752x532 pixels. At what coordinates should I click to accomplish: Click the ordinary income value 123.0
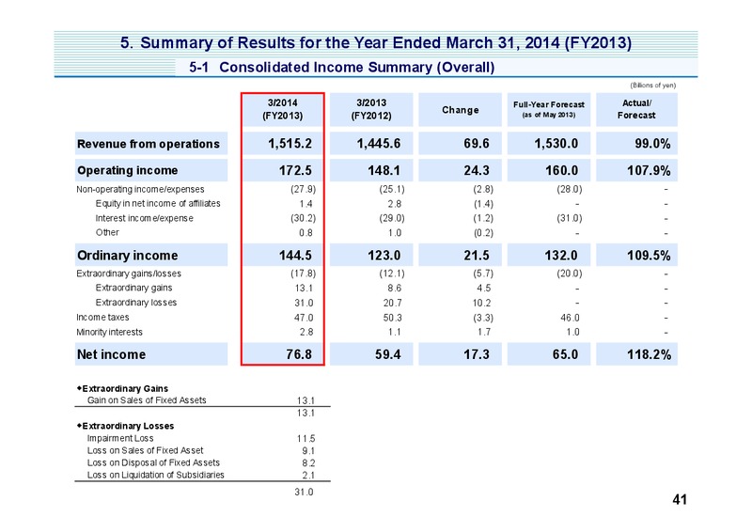coord(384,256)
